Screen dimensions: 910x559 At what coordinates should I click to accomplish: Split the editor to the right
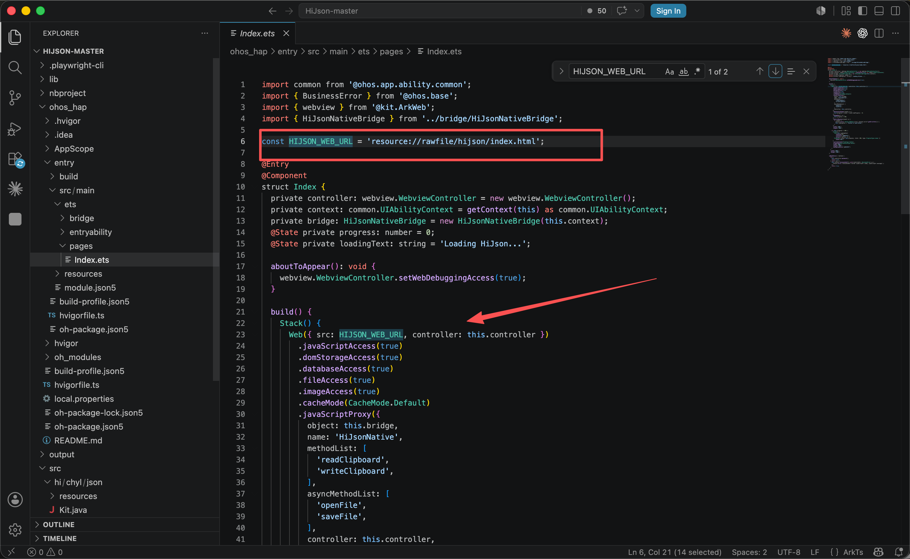879,33
